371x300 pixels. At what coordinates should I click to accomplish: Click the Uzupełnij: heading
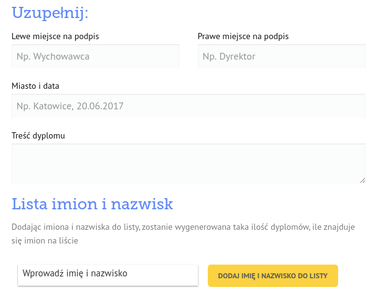point(50,13)
